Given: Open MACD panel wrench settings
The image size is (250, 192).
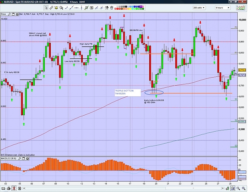Looking at the screenshot, I should pyautogui.click(x=20, y=158).
